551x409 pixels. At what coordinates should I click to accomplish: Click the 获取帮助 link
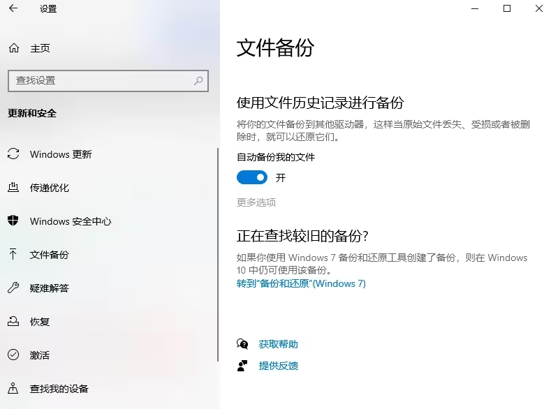point(279,344)
